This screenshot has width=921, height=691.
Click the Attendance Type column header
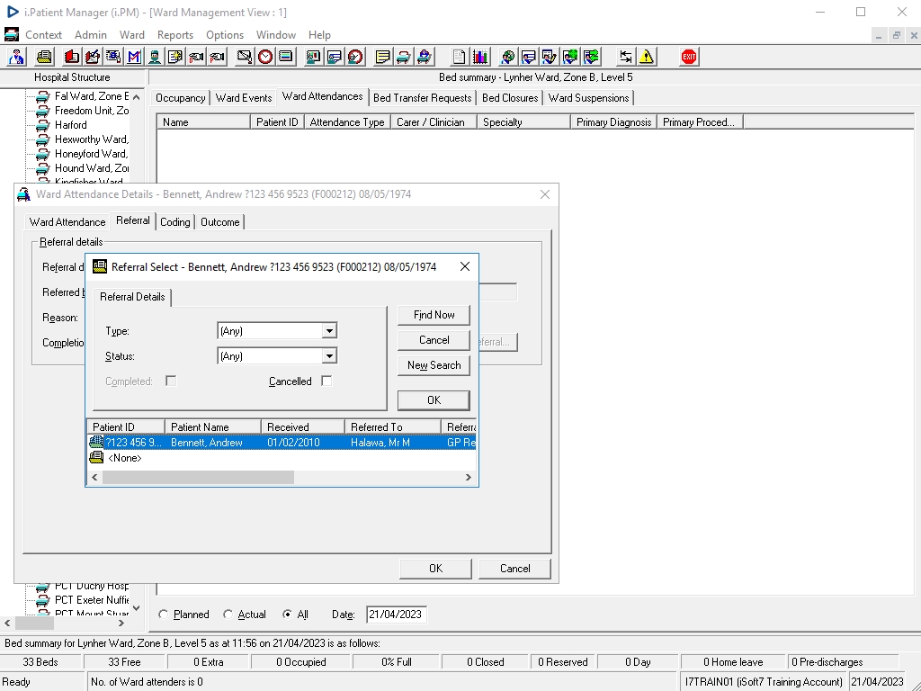coord(347,122)
